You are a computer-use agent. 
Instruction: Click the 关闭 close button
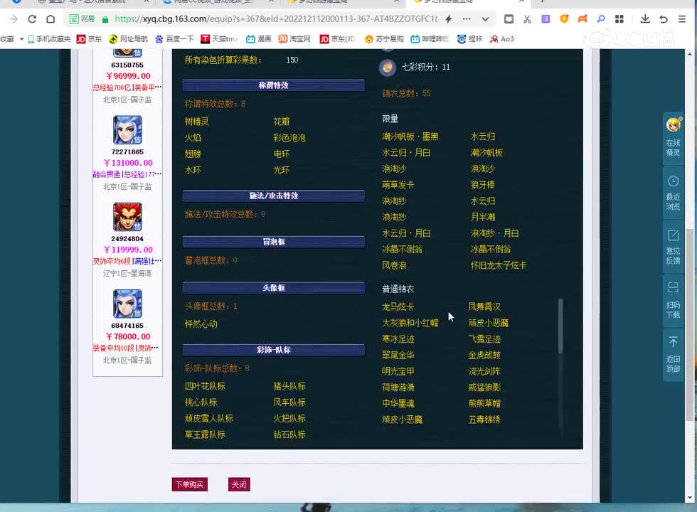pyautogui.click(x=239, y=484)
